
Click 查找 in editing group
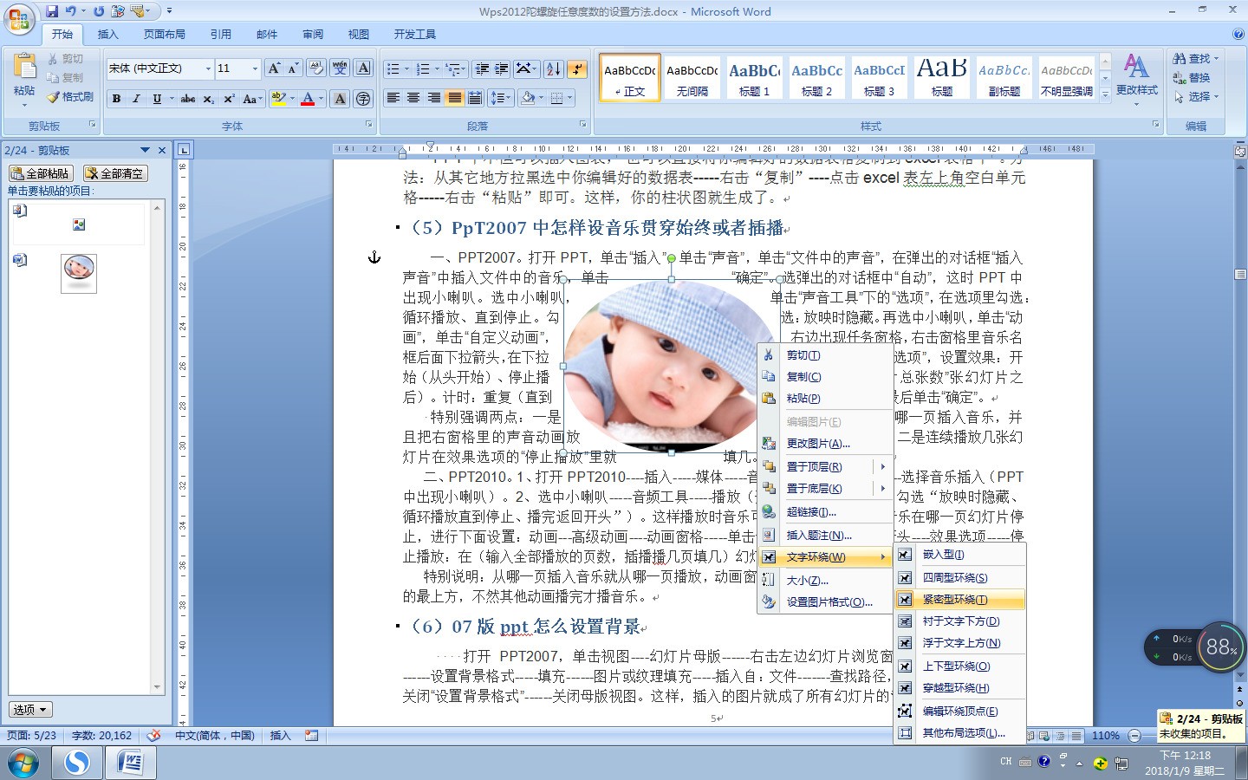pyautogui.click(x=1195, y=59)
